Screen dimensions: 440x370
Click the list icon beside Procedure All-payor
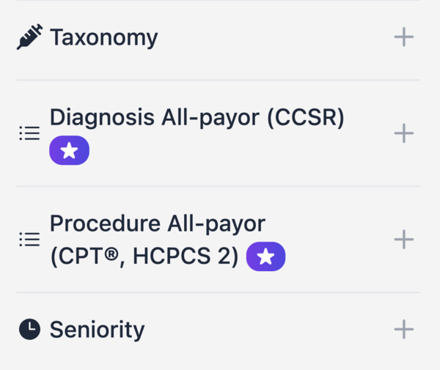pos(29,240)
